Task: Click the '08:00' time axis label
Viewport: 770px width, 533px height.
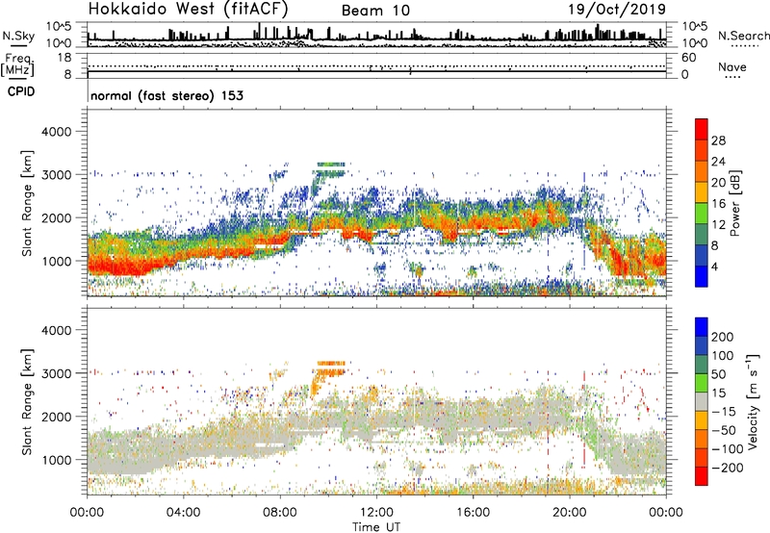Action: (280, 513)
